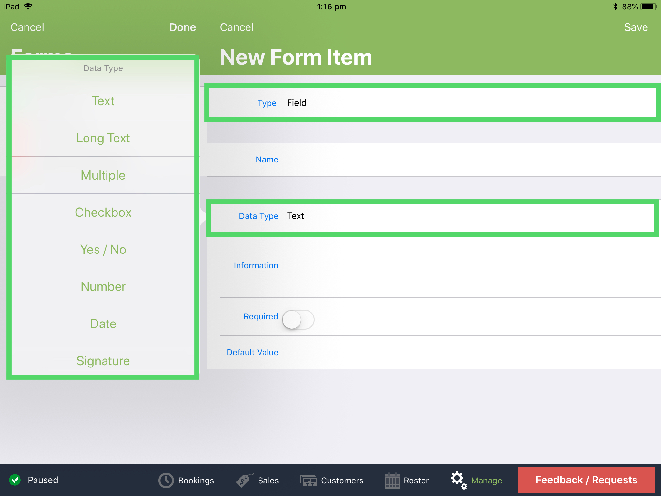Pick the Multiple data type option
This screenshot has width=661, height=496.
pyautogui.click(x=103, y=175)
